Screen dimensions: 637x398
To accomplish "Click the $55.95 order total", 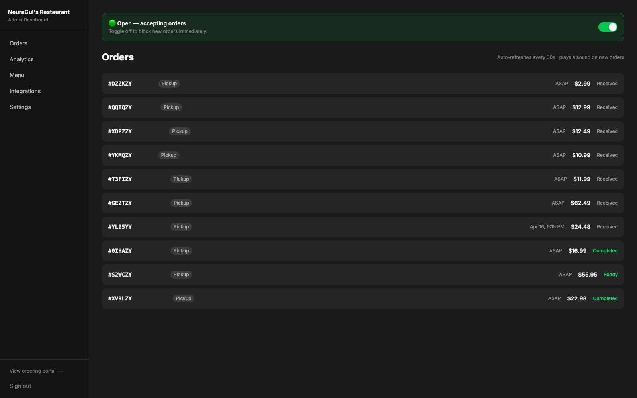I will coord(588,275).
